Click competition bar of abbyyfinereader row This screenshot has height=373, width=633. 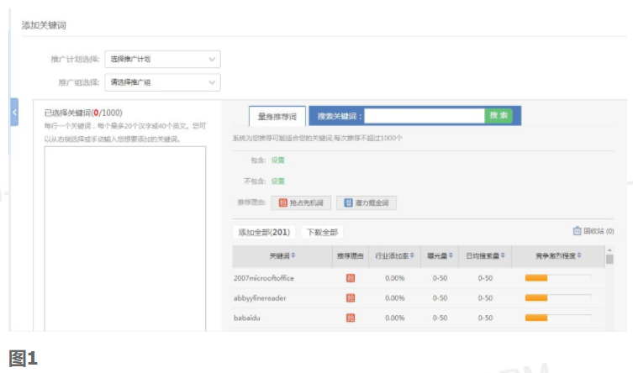pyautogui.click(x=558, y=297)
